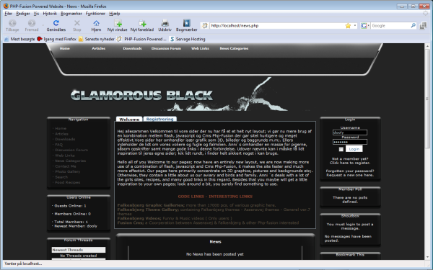Open the Servage Hosting bookmark
This screenshot has width=433, height=270.
tap(188, 39)
